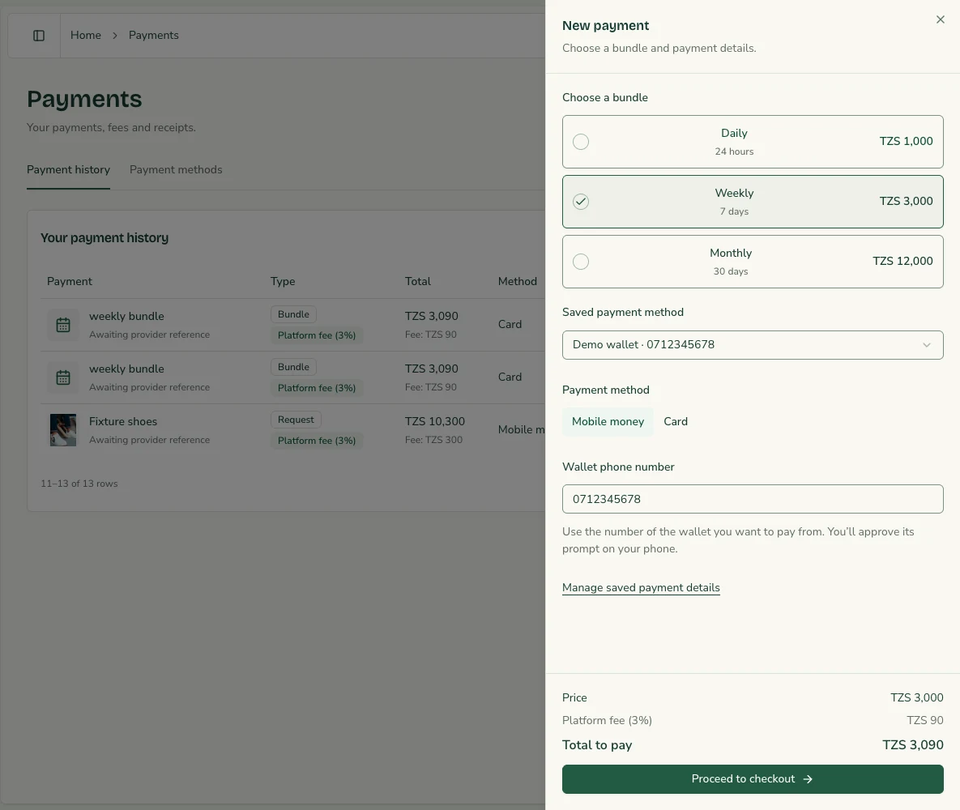The image size is (960, 810).
Task: Open Manage saved payment details link
Action: (x=641, y=587)
